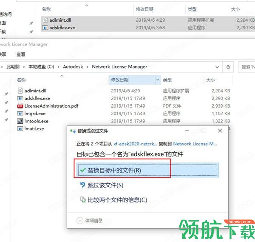Click Network License Manager breadcrumb segment
The height and width of the screenshot is (242, 255).
pos(119,67)
